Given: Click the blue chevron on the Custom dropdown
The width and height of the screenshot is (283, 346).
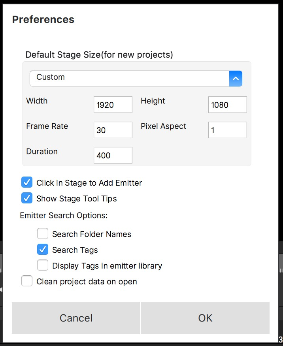Looking at the screenshot, I should [236, 79].
